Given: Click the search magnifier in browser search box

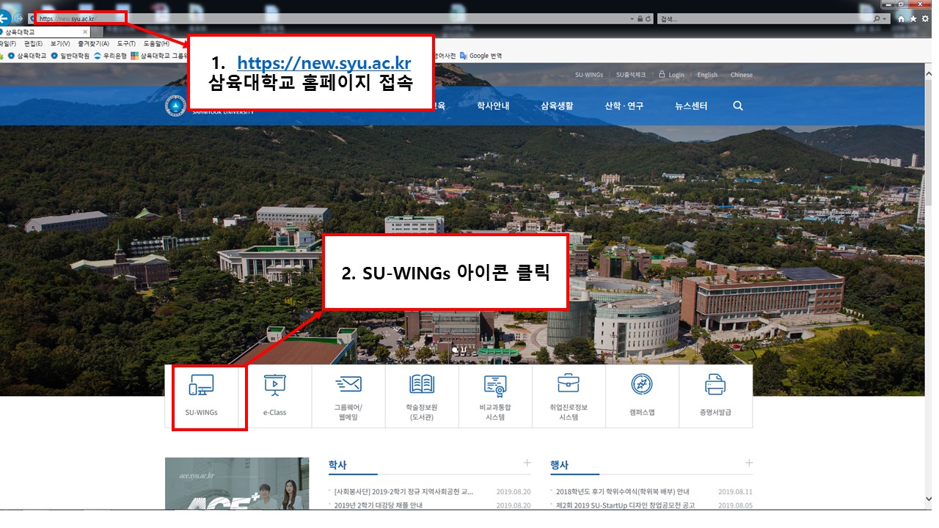Looking at the screenshot, I should pyautogui.click(x=877, y=18).
